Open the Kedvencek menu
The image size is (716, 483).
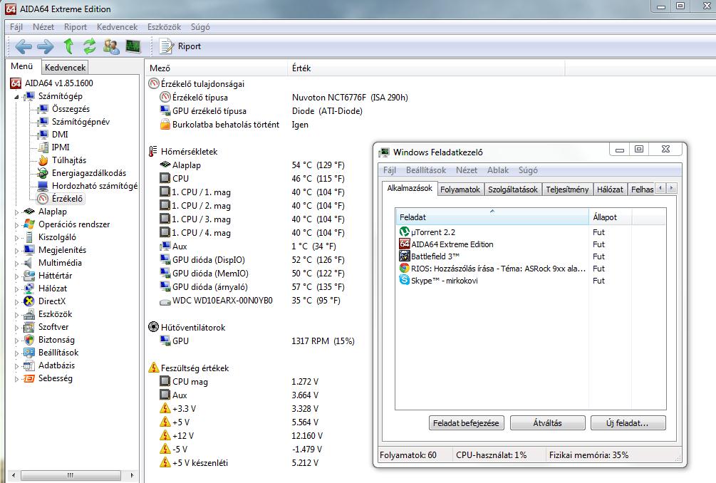(x=117, y=27)
